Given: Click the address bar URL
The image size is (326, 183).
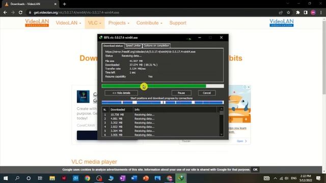Looking at the screenshot, I should point(76,12).
